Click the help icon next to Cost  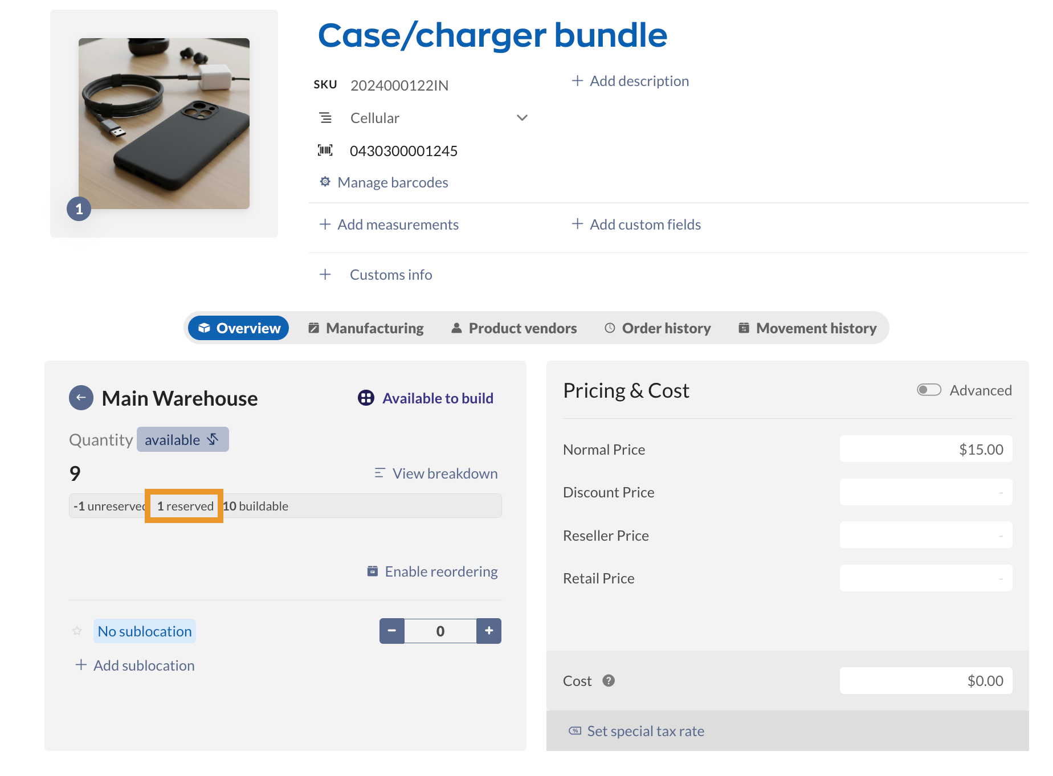(609, 681)
